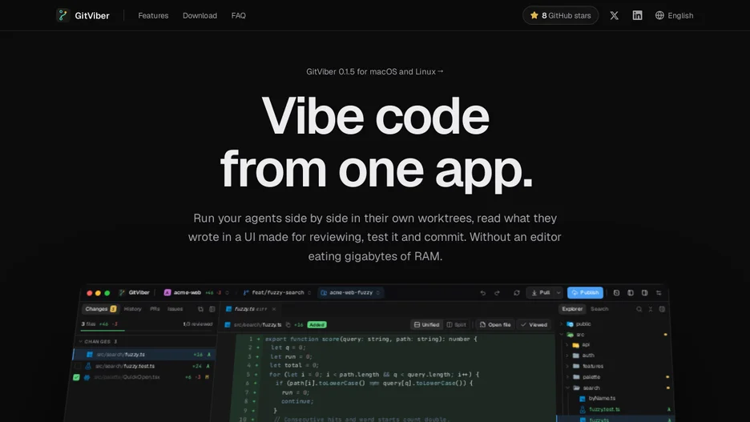Image resolution: width=750 pixels, height=422 pixels.
Task: Click the blue Publish button
Action: click(x=585, y=292)
